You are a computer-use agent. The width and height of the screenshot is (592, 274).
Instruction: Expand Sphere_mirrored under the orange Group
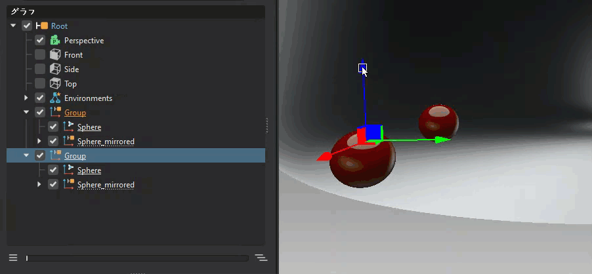[x=39, y=141]
